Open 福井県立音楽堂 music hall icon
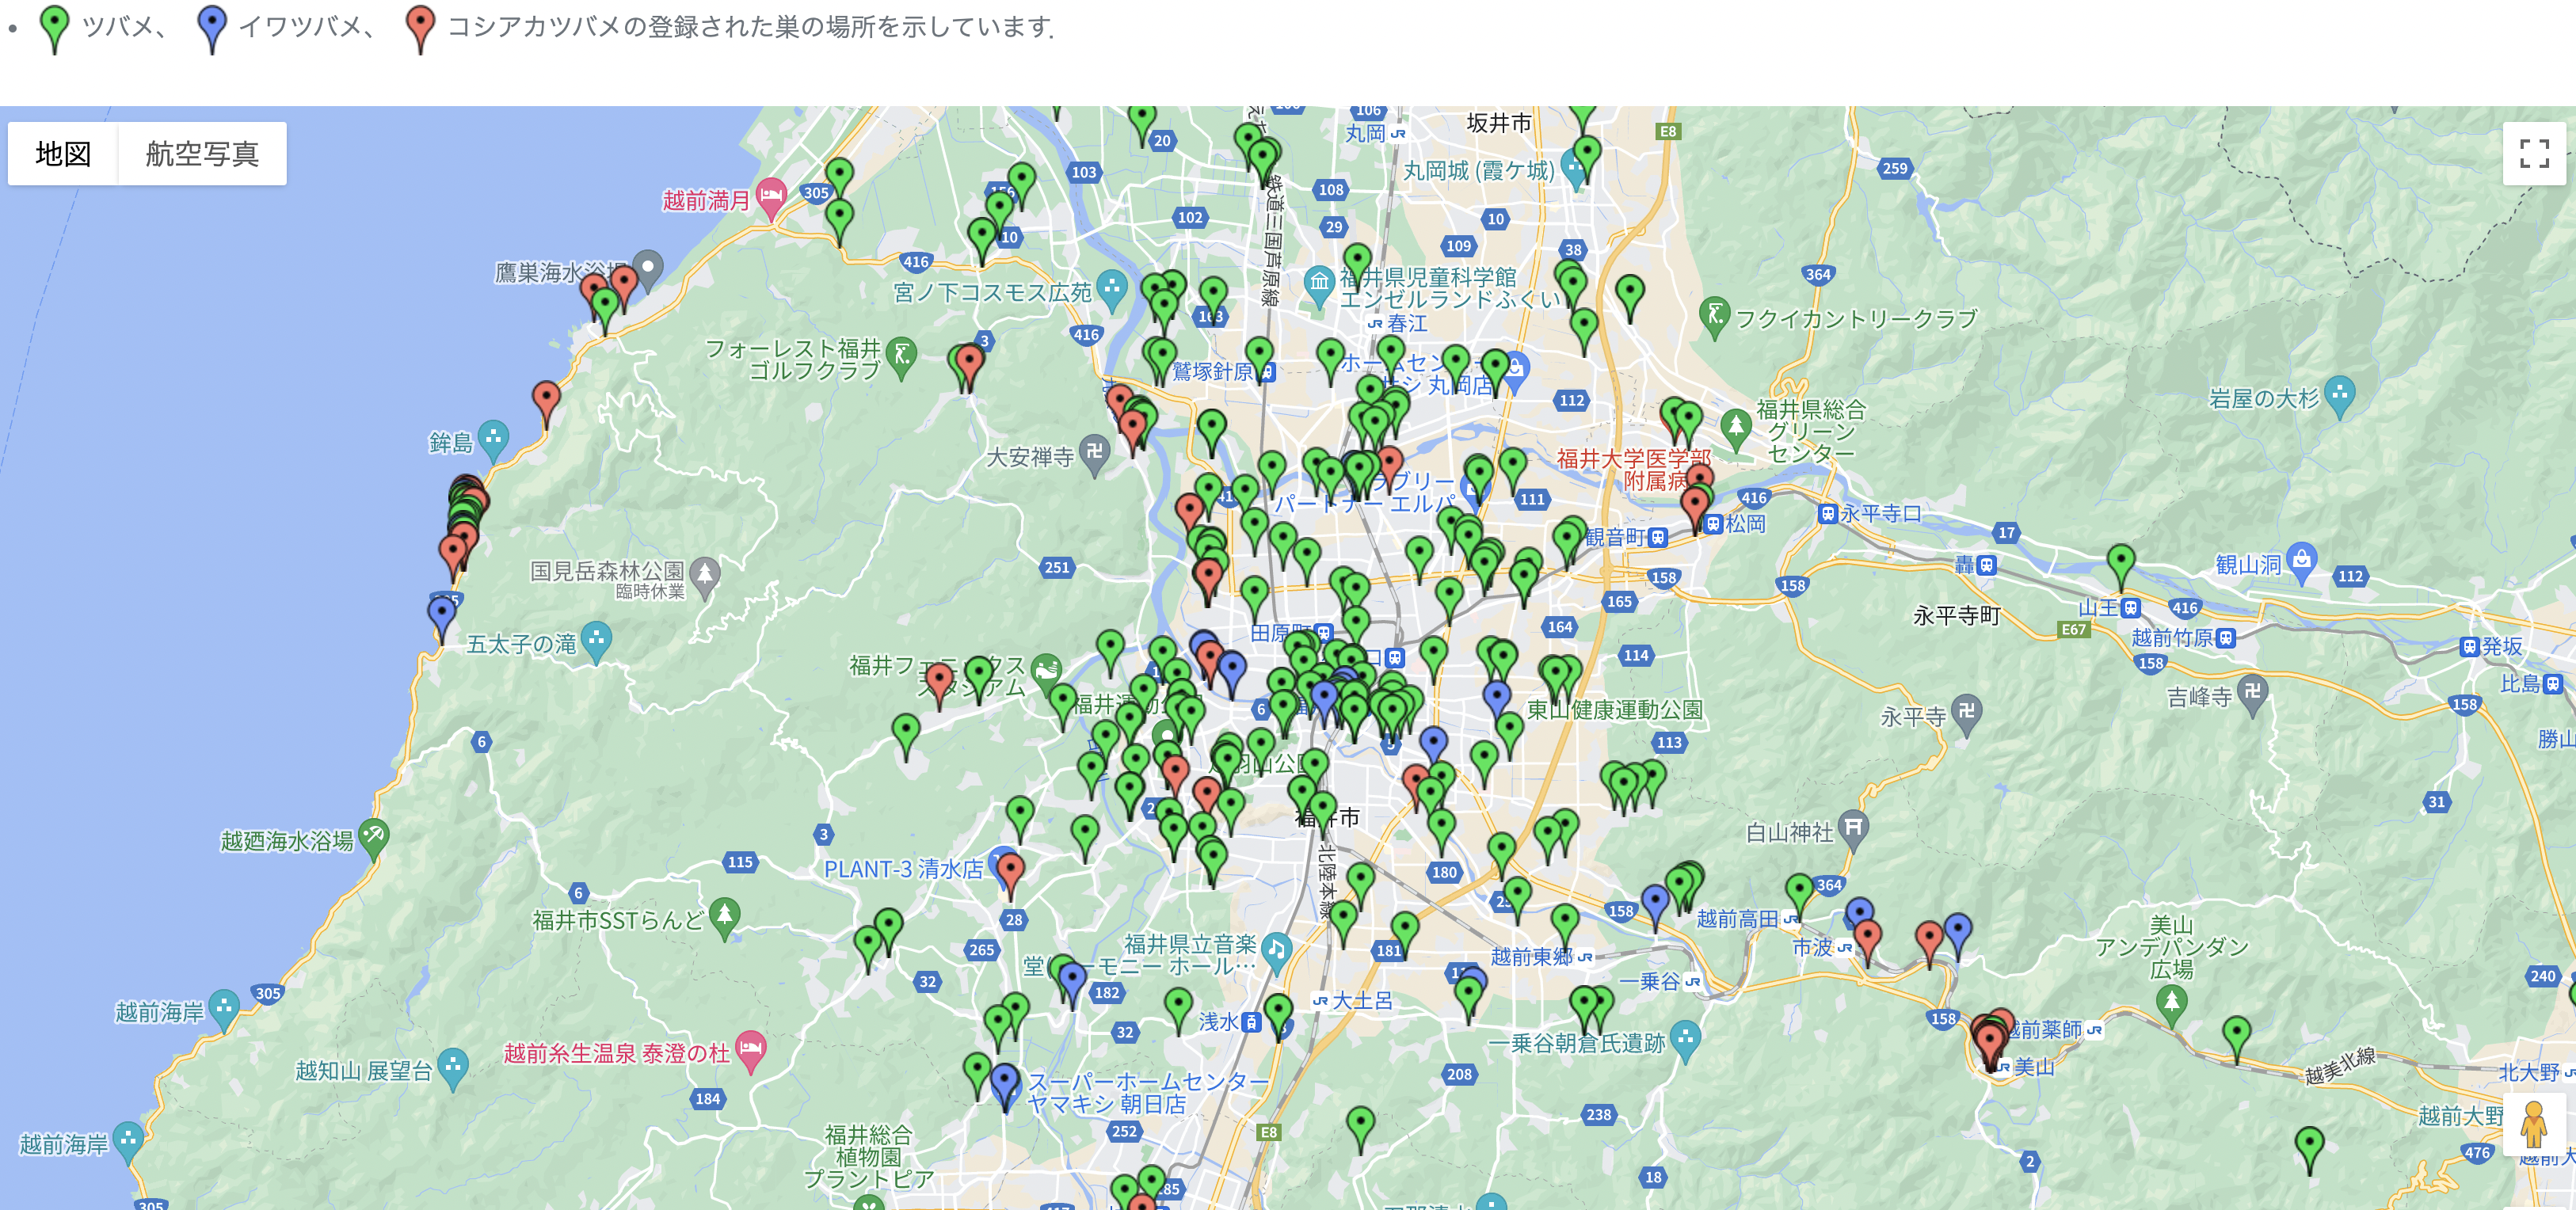The width and height of the screenshot is (2576, 1210). (1276, 951)
